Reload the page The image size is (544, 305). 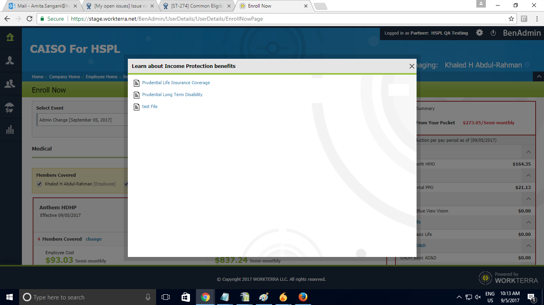[29, 19]
